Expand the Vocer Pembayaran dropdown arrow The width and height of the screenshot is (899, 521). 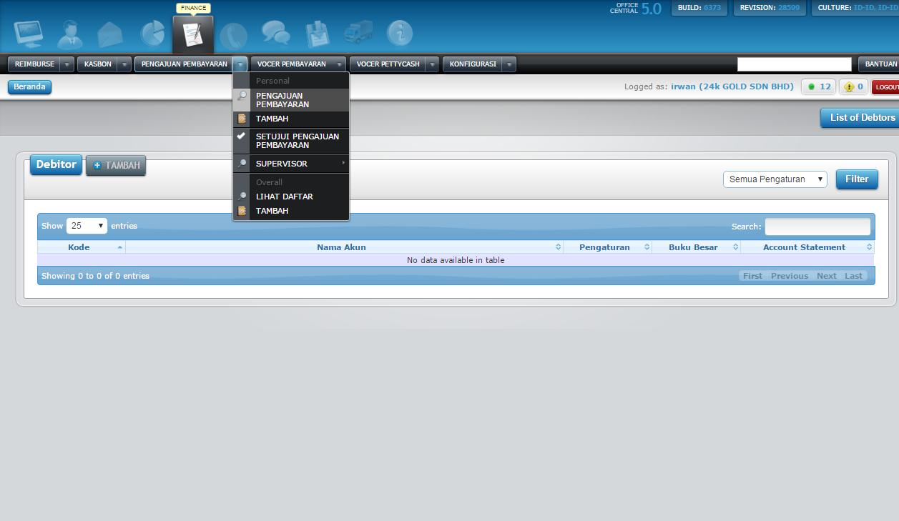[x=339, y=64]
